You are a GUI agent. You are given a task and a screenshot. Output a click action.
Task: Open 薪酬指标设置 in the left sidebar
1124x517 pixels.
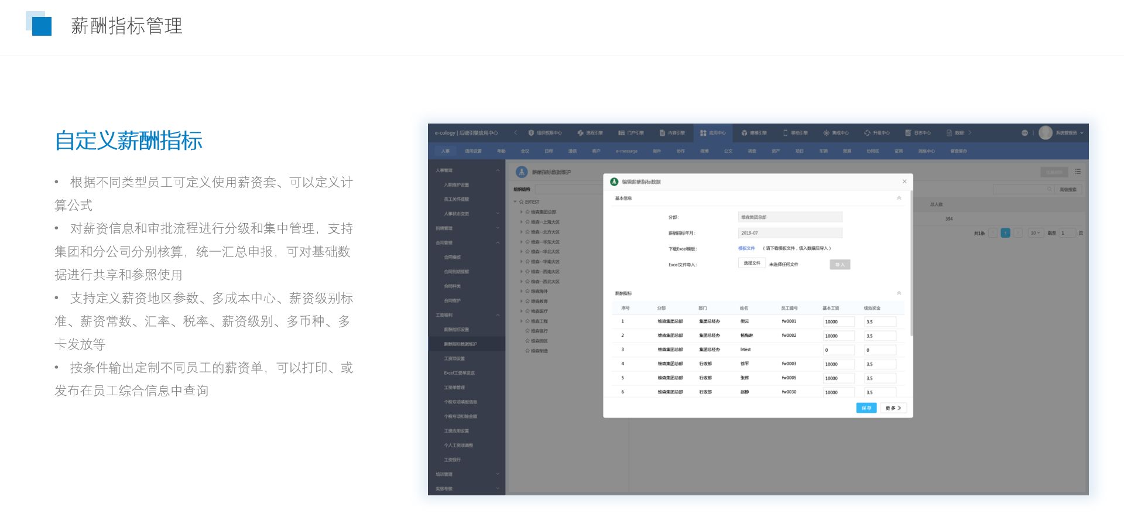pos(456,330)
